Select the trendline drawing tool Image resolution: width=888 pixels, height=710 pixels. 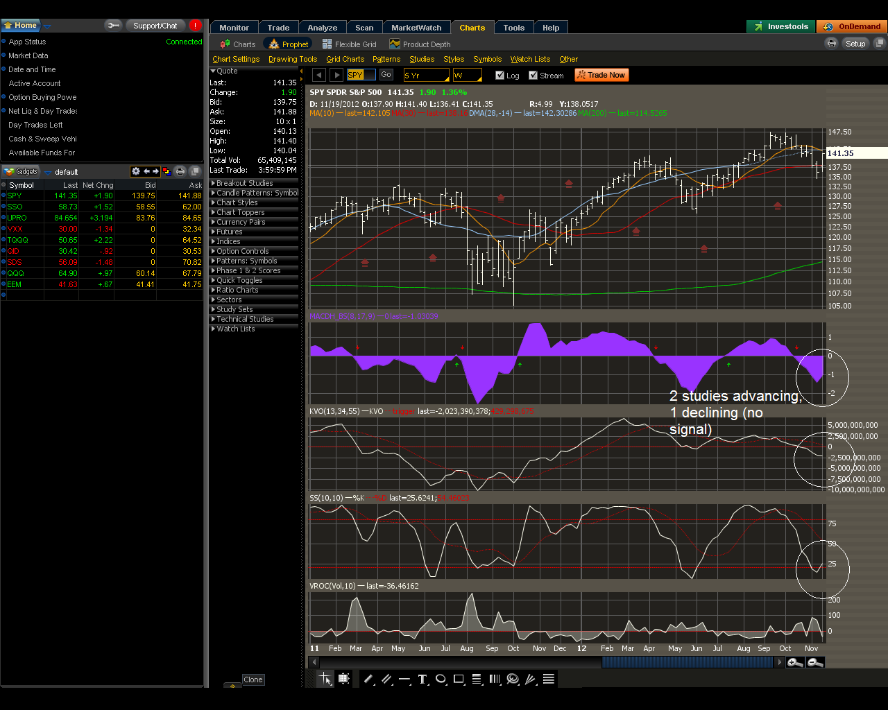[x=368, y=679]
